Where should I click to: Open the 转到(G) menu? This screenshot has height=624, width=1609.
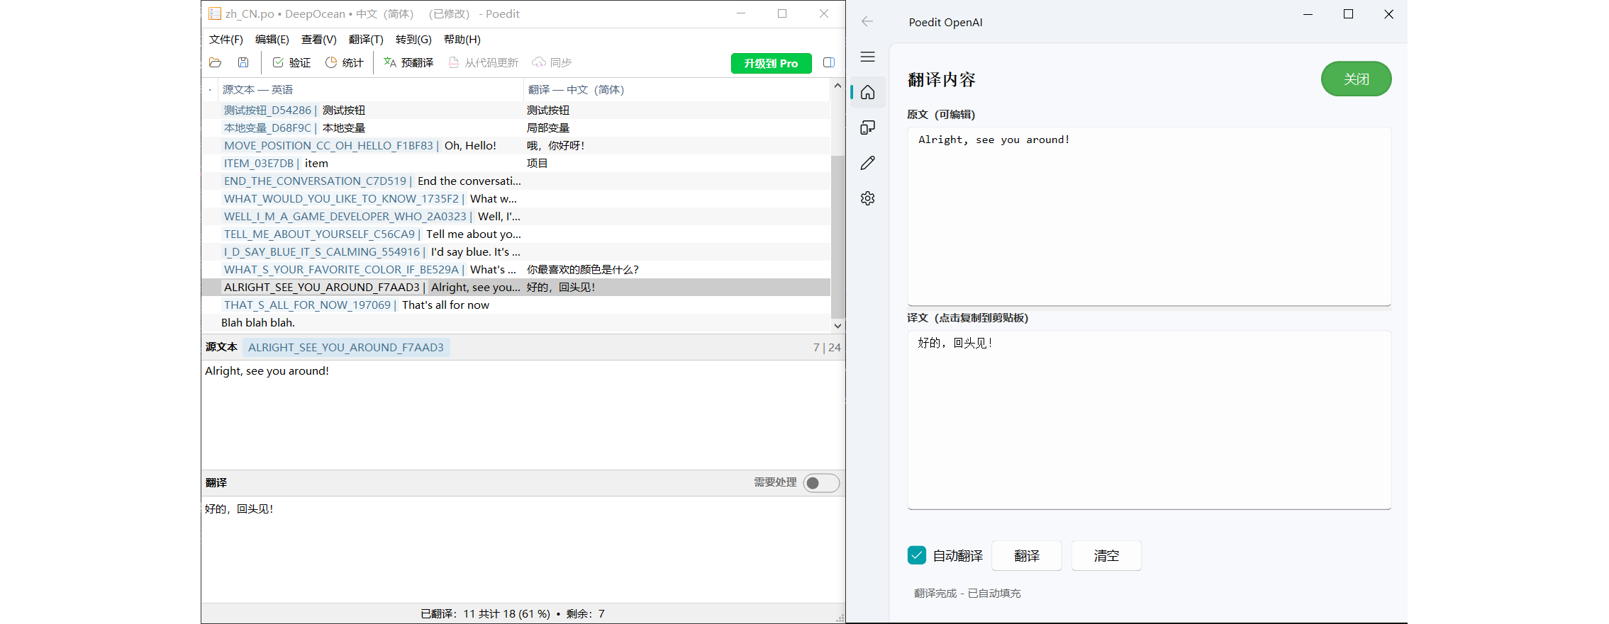click(x=413, y=40)
